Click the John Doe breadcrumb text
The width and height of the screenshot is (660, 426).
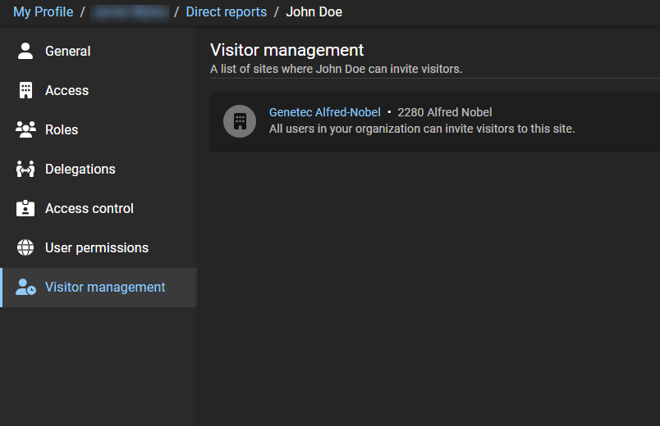coord(314,11)
